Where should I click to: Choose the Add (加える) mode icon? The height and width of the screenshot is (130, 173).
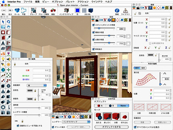pyautogui.click(x=98, y=116)
